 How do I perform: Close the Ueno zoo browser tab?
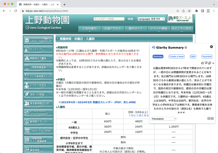(57, 5)
